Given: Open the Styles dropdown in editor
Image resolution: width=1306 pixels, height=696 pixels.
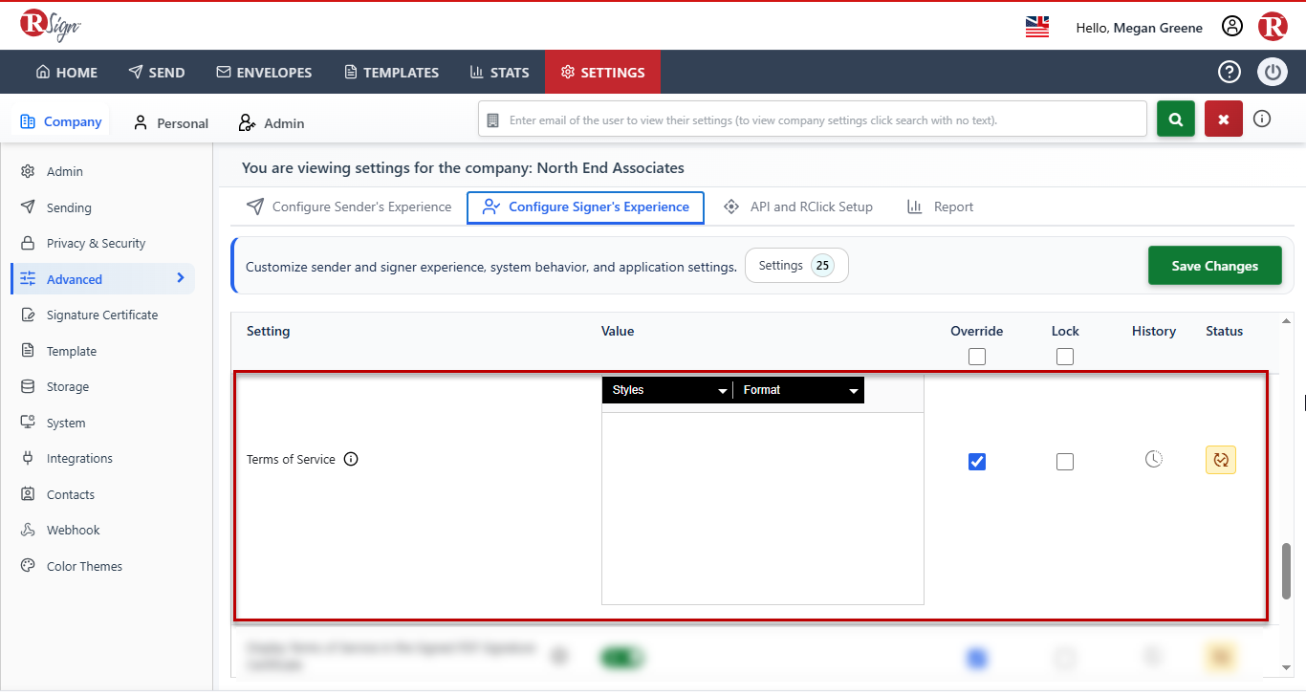Looking at the screenshot, I should (669, 390).
